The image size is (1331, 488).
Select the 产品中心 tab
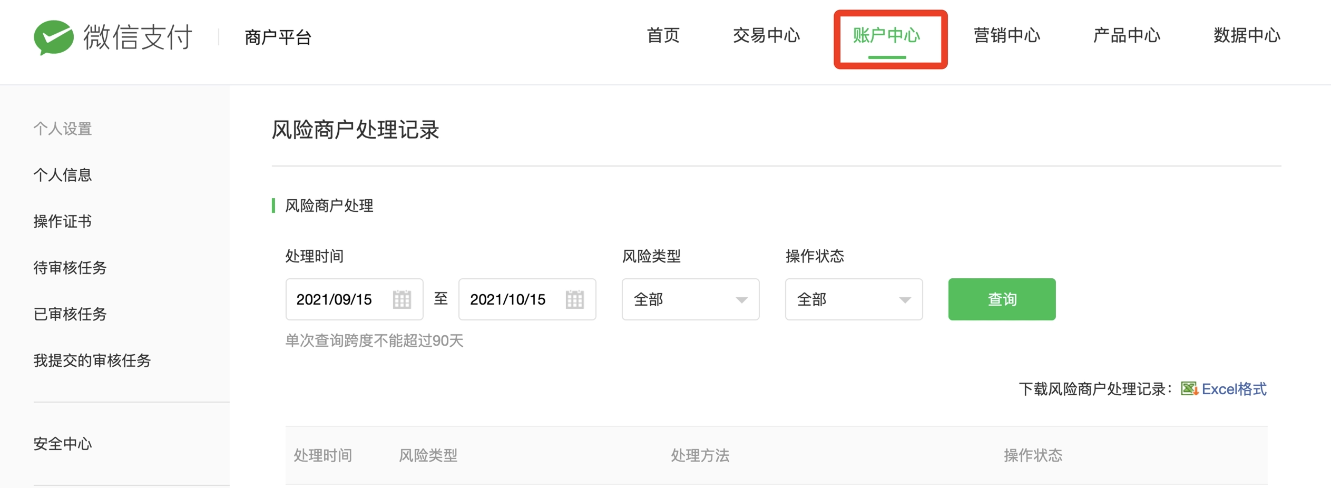click(x=1127, y=36)
